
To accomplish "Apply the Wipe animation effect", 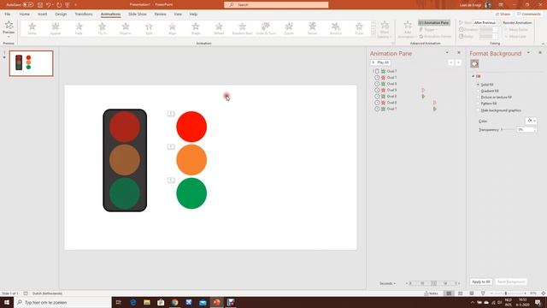I will pos(173,28).
